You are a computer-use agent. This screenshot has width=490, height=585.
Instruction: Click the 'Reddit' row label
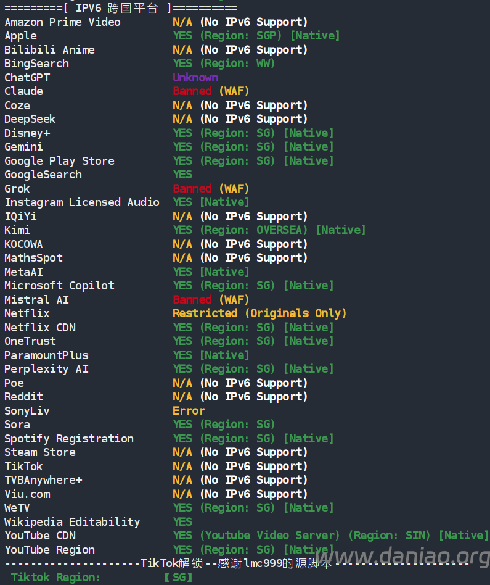23,397
